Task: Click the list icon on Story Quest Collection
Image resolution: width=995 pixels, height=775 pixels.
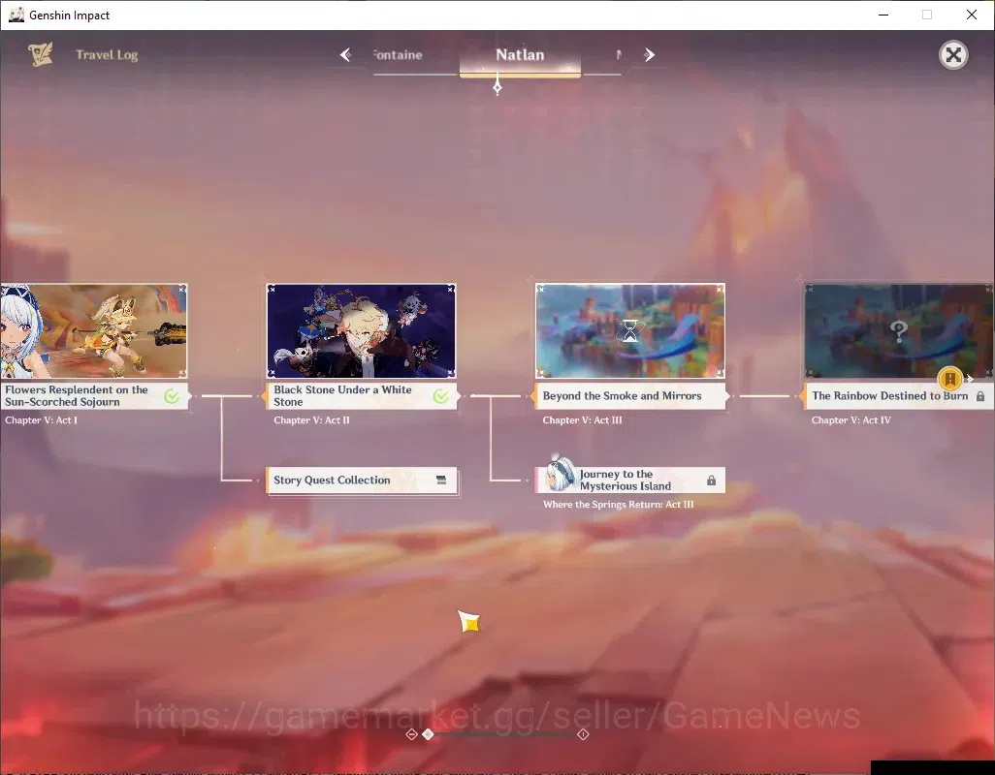Action: point(441,480)
